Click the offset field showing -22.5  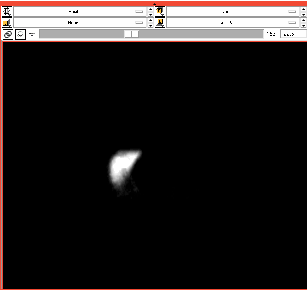click(x=293, y=34)
